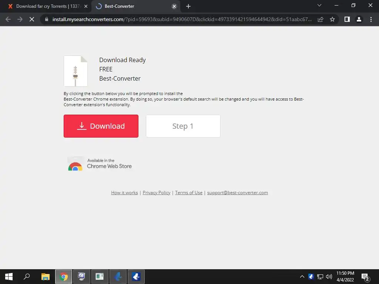This screenshot has height=284, width=379.
Task: Open the Chrome three-dot menu
Action: 371,19
